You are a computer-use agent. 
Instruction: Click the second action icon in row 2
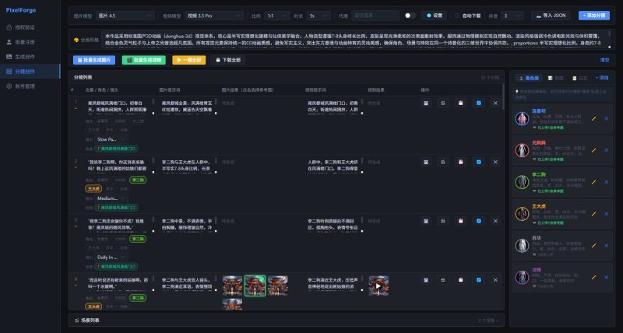443,162
